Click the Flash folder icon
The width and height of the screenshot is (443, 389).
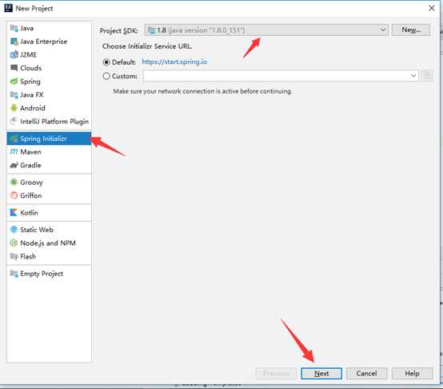(x=14, y=256)
